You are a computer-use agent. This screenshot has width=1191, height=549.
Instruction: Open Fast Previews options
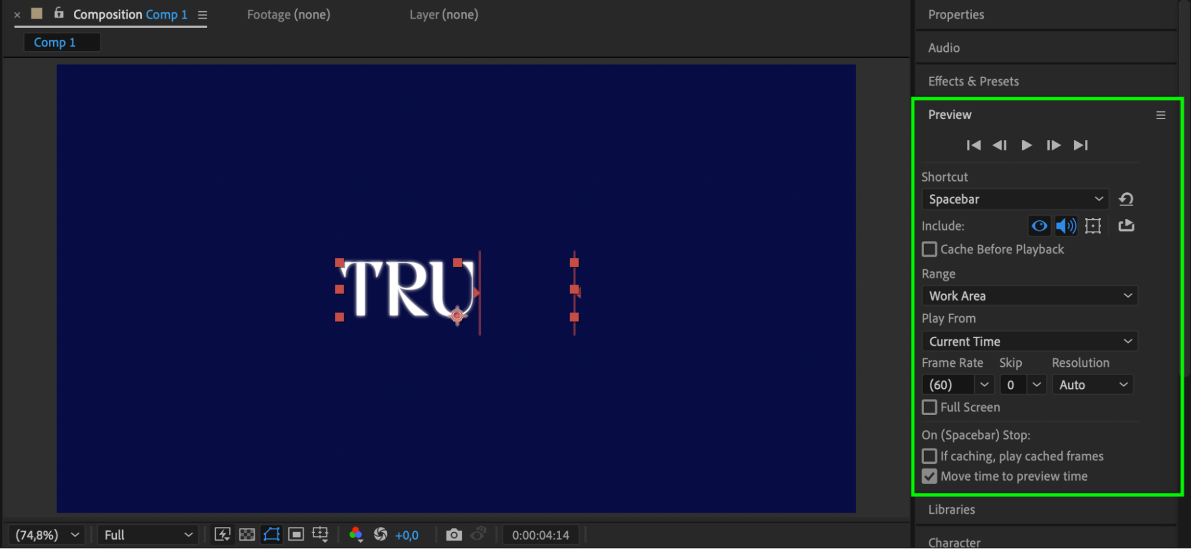click(x=222, y=534)
